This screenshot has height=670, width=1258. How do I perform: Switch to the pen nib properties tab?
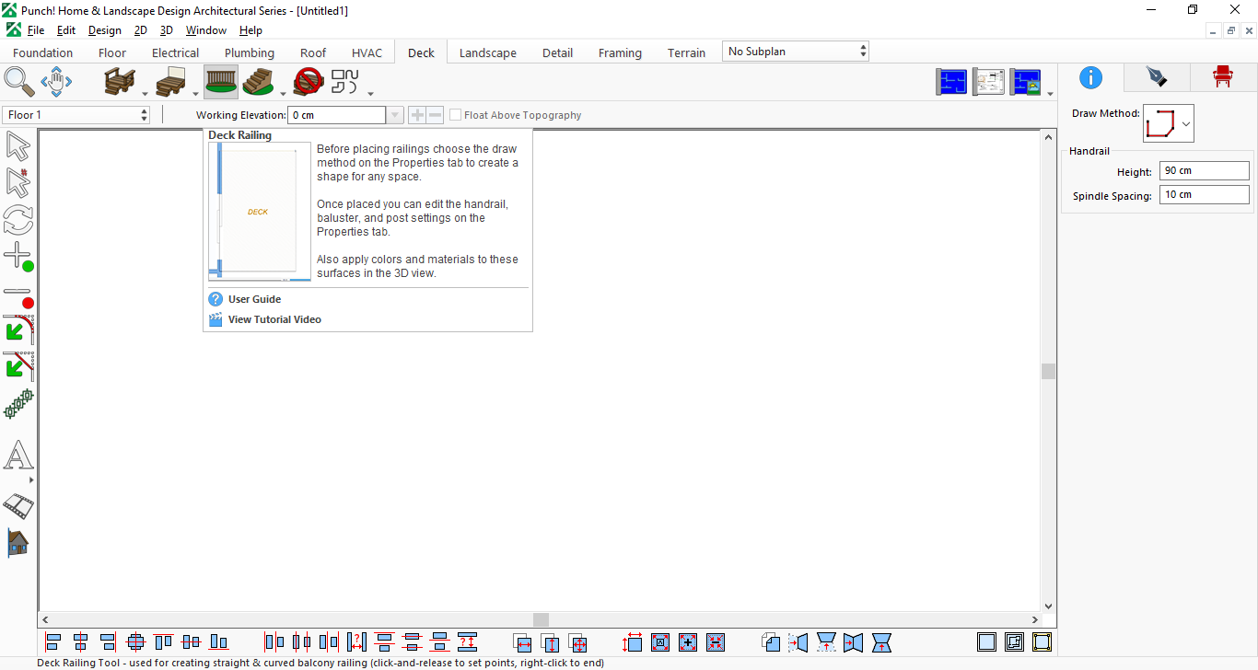pos(1156,77)
